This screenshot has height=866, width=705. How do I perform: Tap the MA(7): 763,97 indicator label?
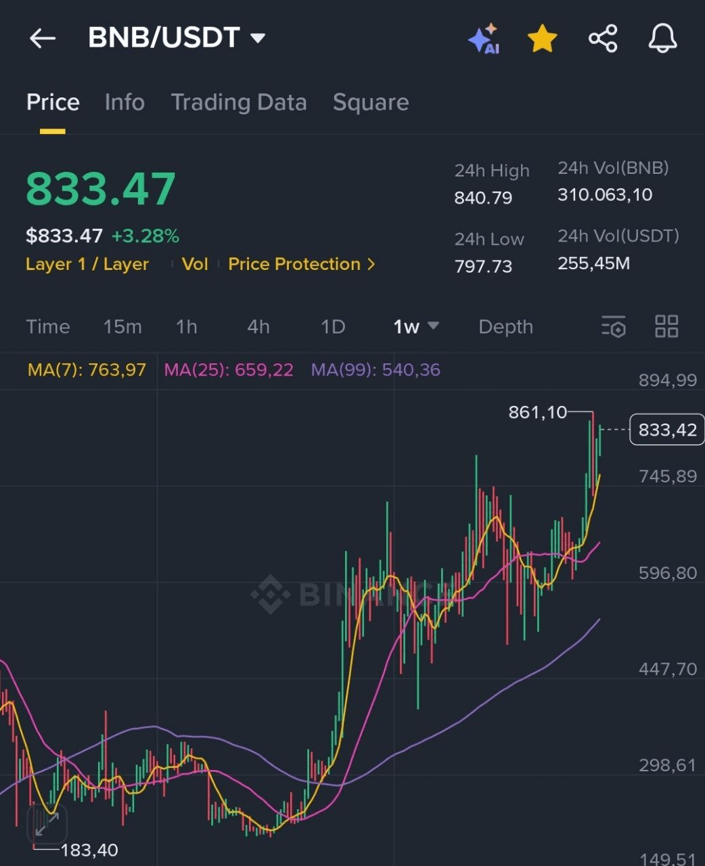[x=87, y=369]
